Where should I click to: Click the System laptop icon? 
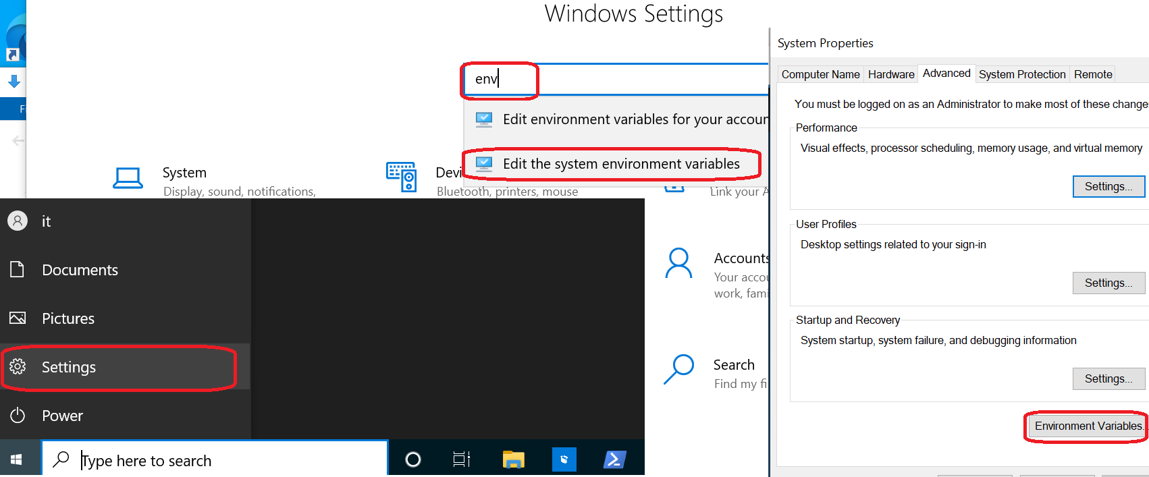(128, 179)
